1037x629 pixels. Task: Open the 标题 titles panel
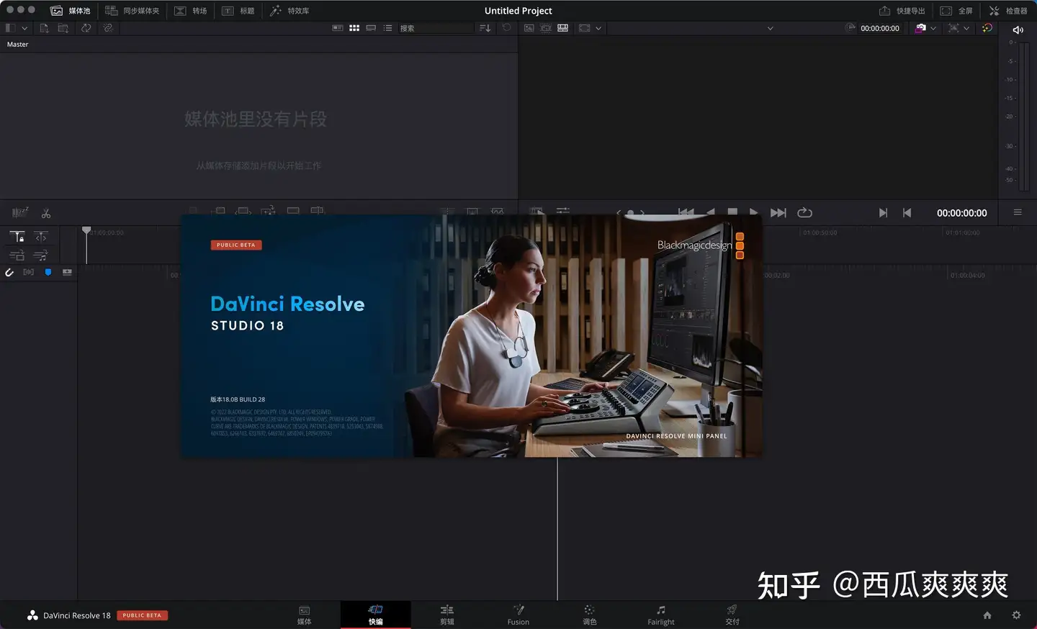(x=238, y=11)
